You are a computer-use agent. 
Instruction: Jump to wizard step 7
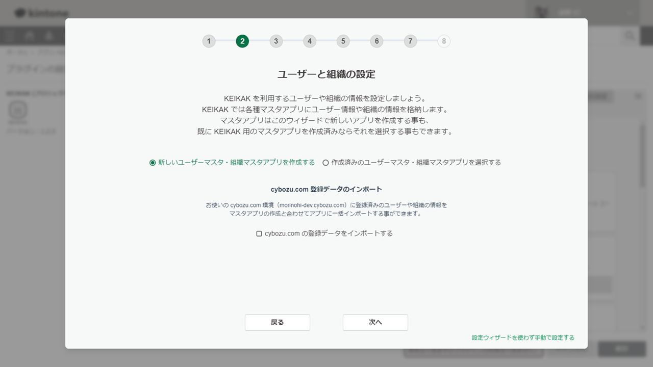(411, 41)
